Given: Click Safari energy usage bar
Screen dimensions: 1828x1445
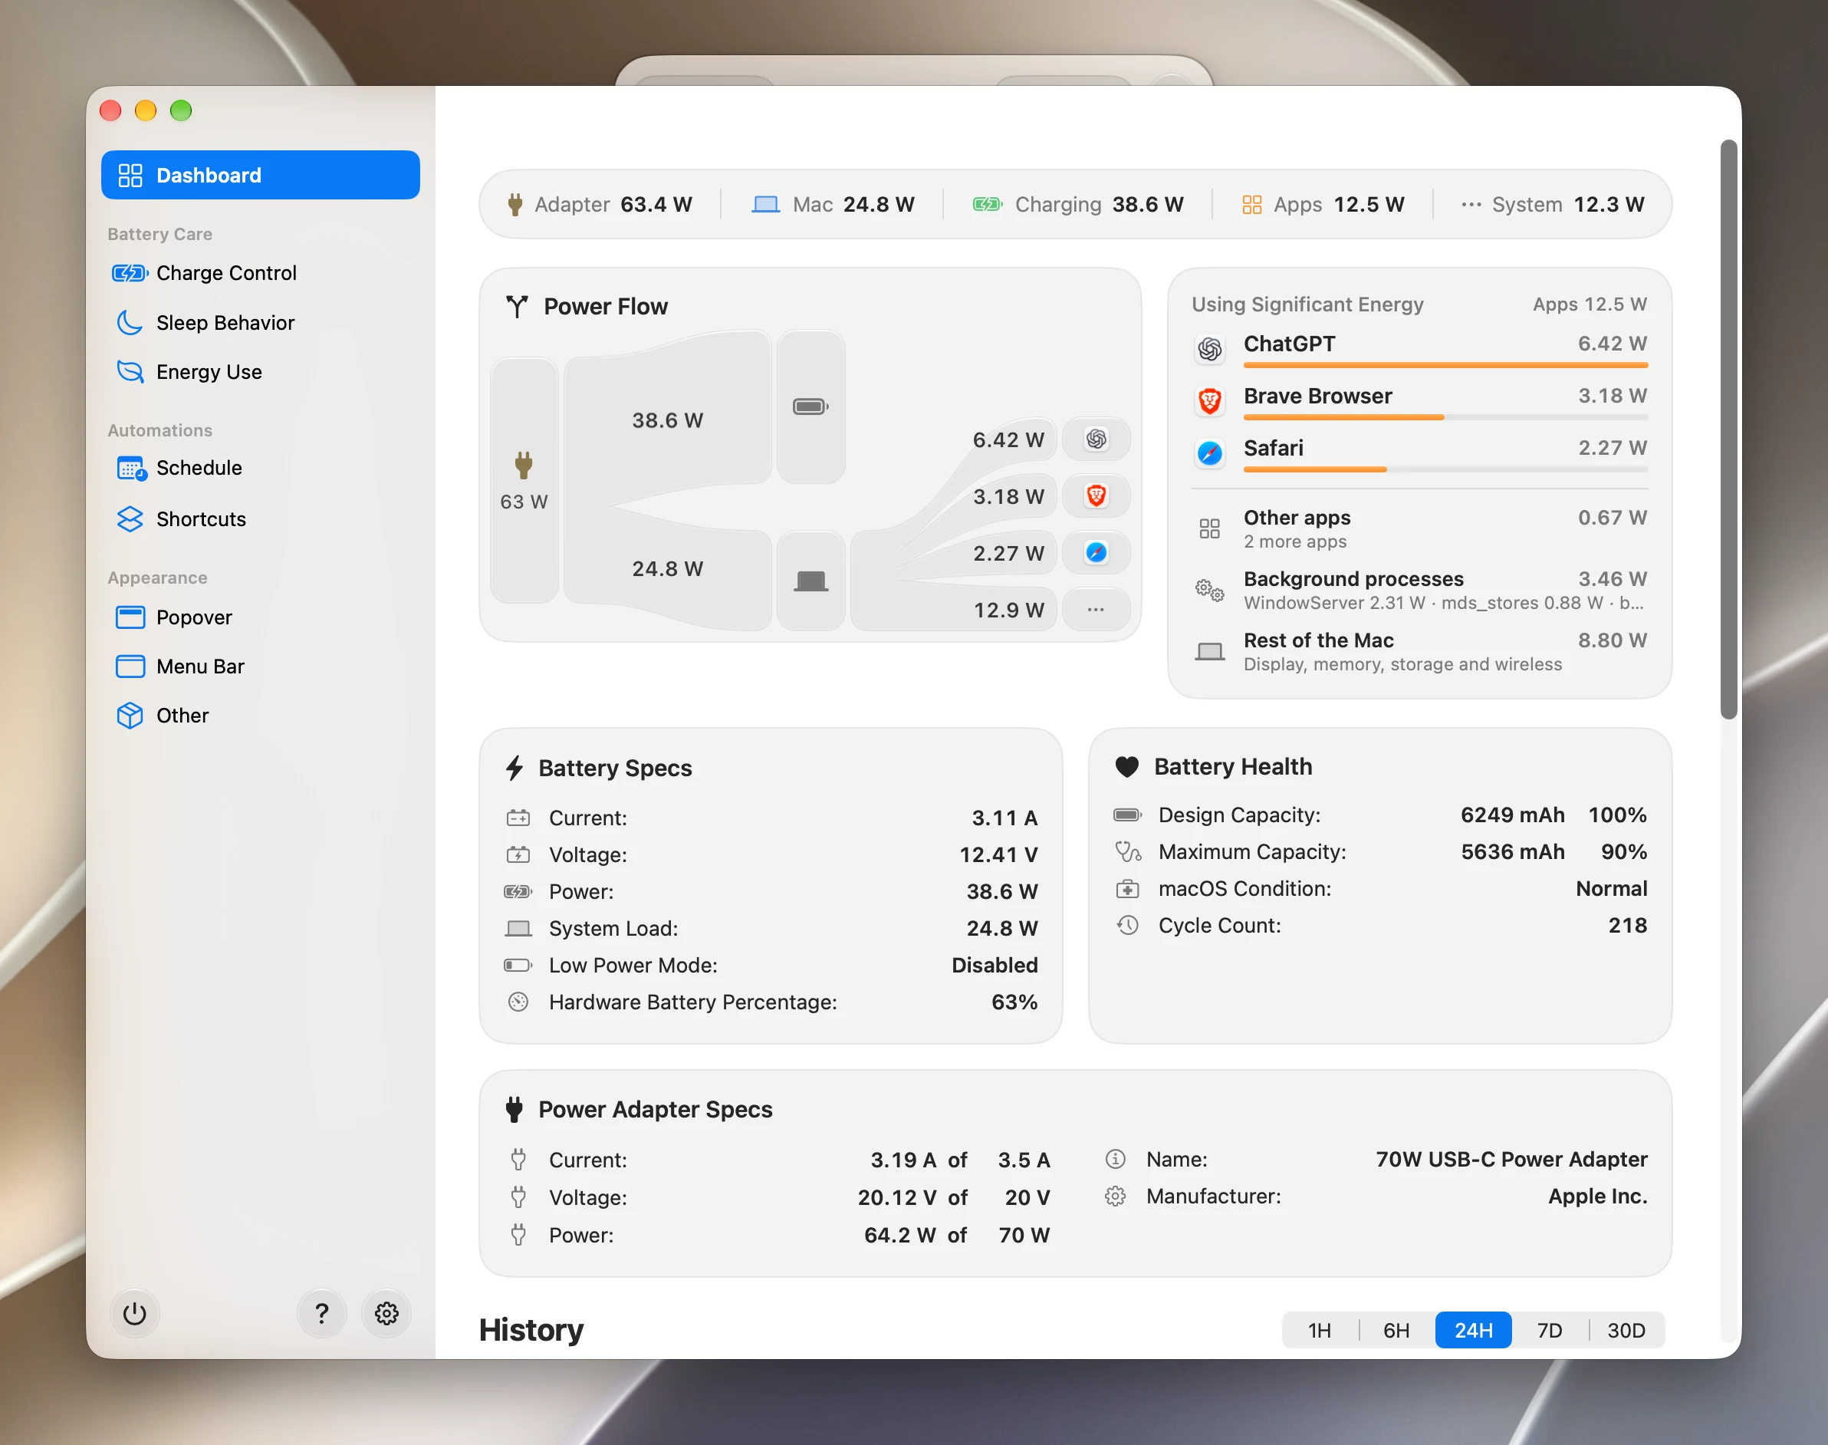Looking at the screenshot, I should (x=1445, y=469).
